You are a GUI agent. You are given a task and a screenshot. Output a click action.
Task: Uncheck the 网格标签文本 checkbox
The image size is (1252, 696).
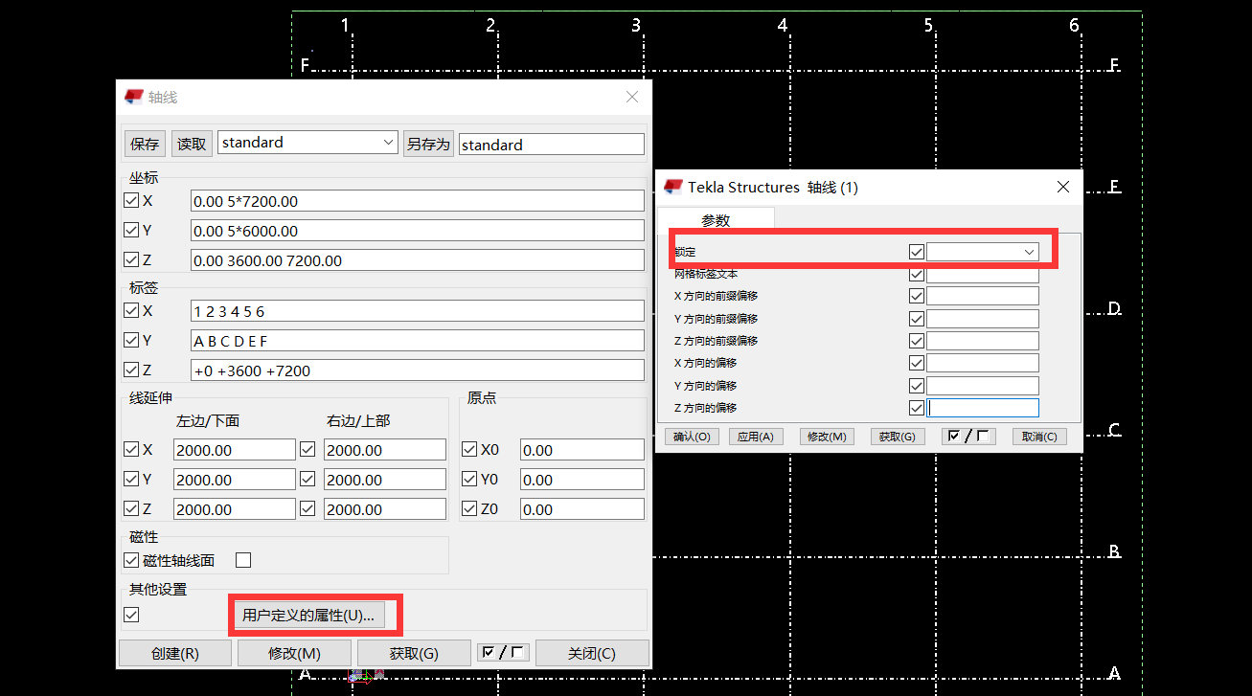coord(917,274)
